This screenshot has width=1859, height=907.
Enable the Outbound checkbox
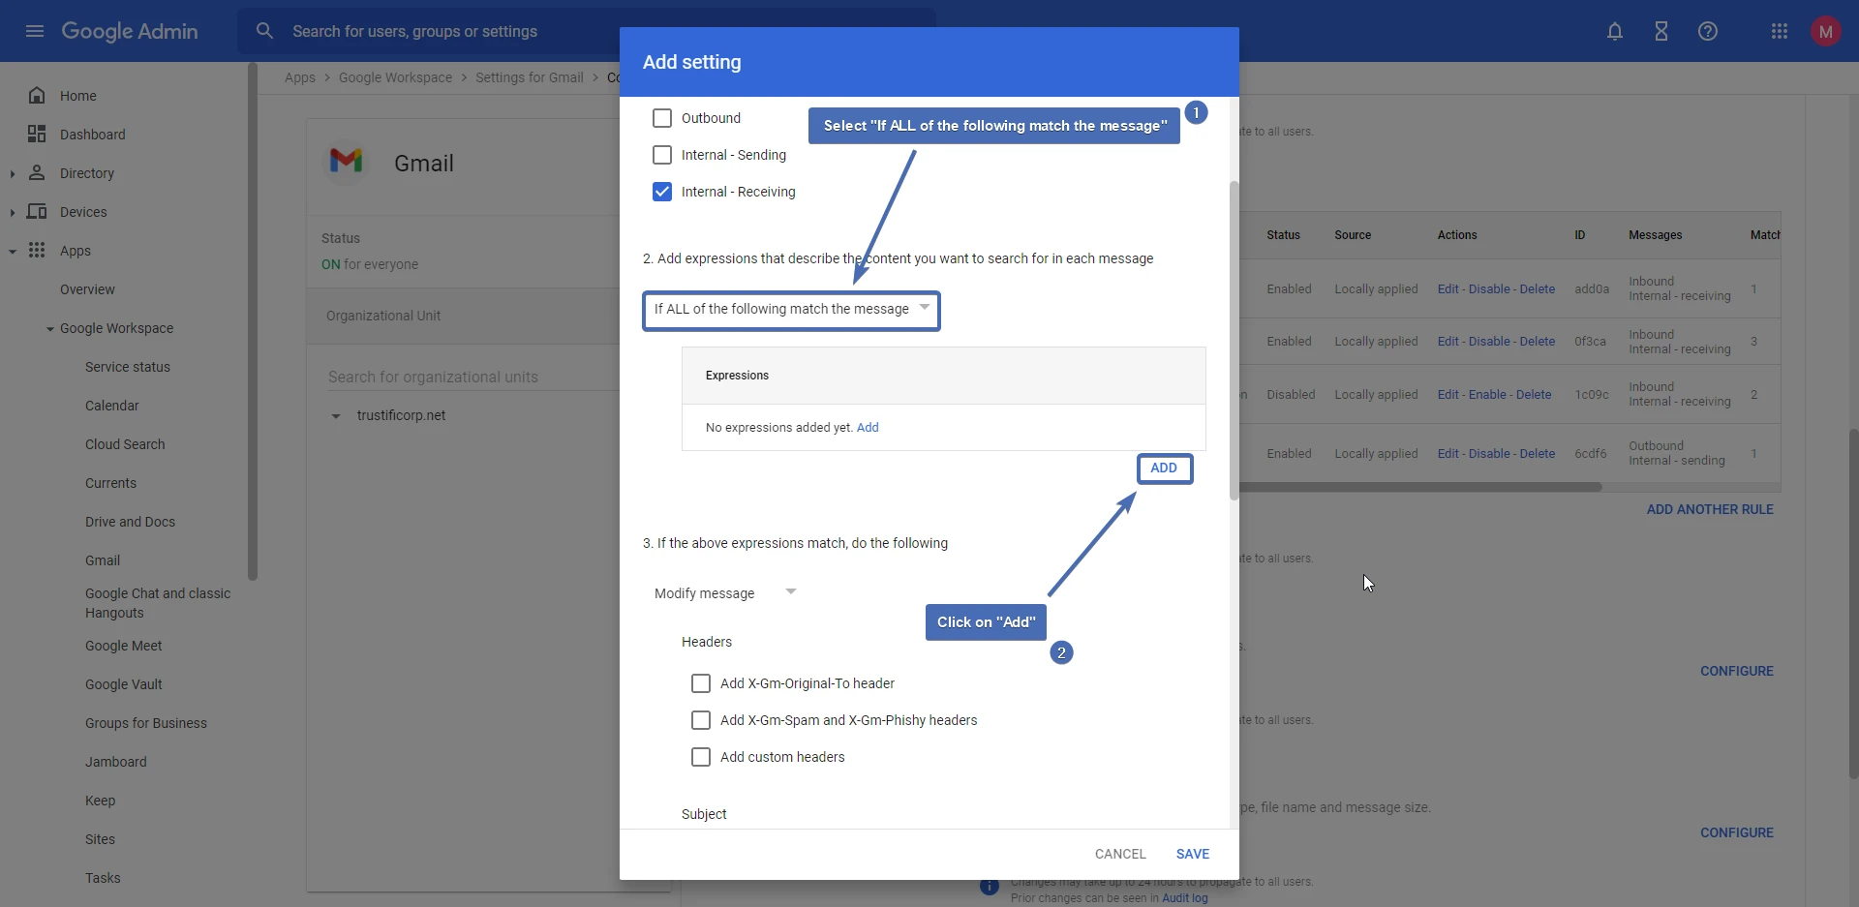[x=662, y=118]
